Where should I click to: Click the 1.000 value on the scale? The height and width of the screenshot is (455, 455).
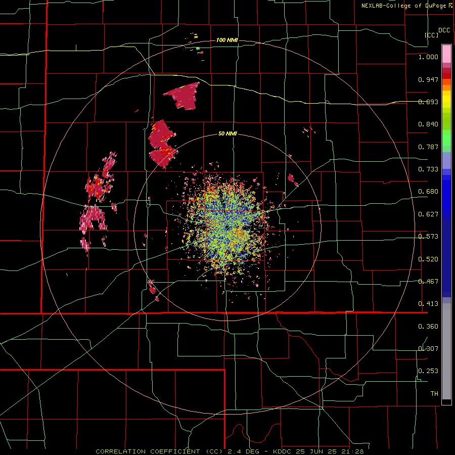[428, 57]
